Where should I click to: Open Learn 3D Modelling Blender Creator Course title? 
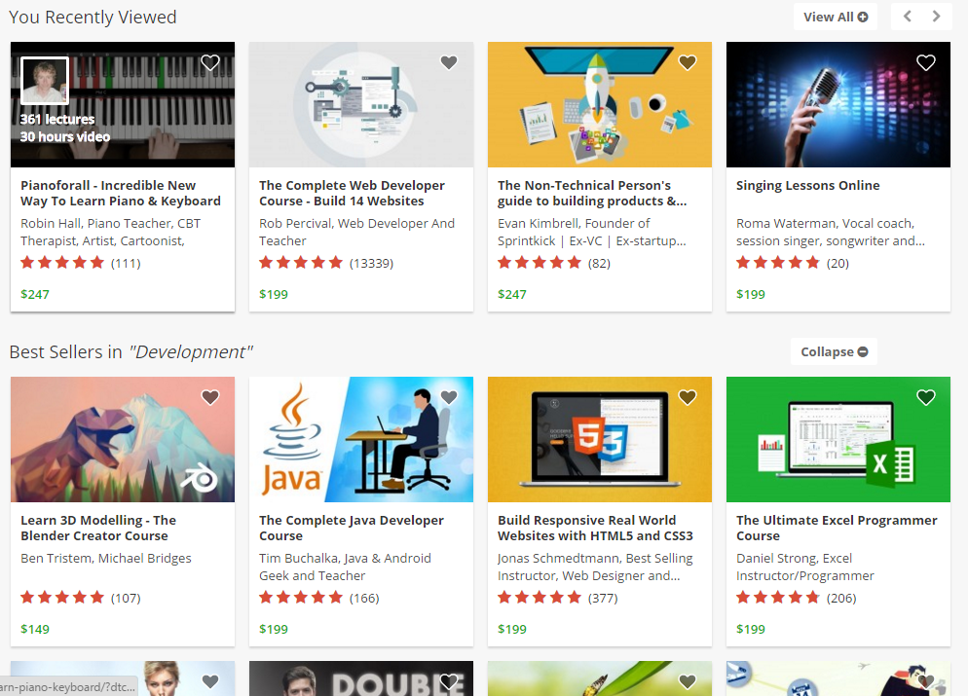pyautogui.click(x=98, y=528)
